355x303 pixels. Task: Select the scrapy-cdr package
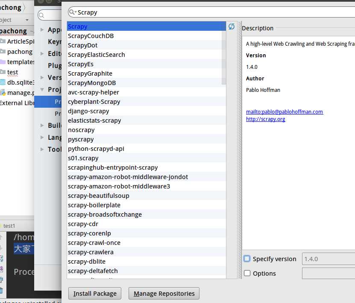coord(147,224)
